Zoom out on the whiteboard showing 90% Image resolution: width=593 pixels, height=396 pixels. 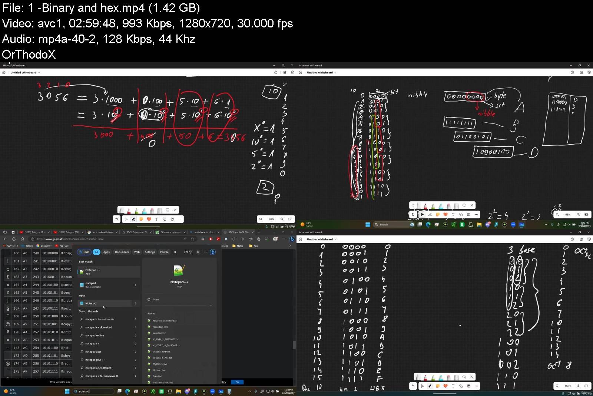pyautogui.click(x=261, y=219)
